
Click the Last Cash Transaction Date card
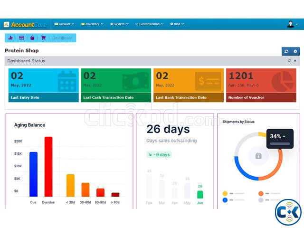116,85
